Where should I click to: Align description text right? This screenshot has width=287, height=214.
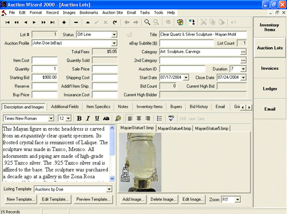click(148, 118)
